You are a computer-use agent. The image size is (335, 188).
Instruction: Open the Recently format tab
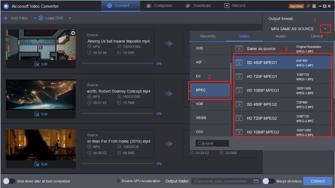[208, 36]
